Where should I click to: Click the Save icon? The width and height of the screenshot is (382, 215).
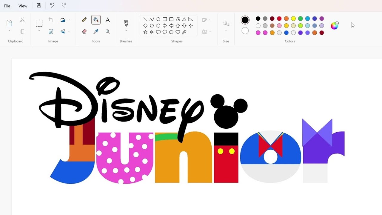[39, 5]
